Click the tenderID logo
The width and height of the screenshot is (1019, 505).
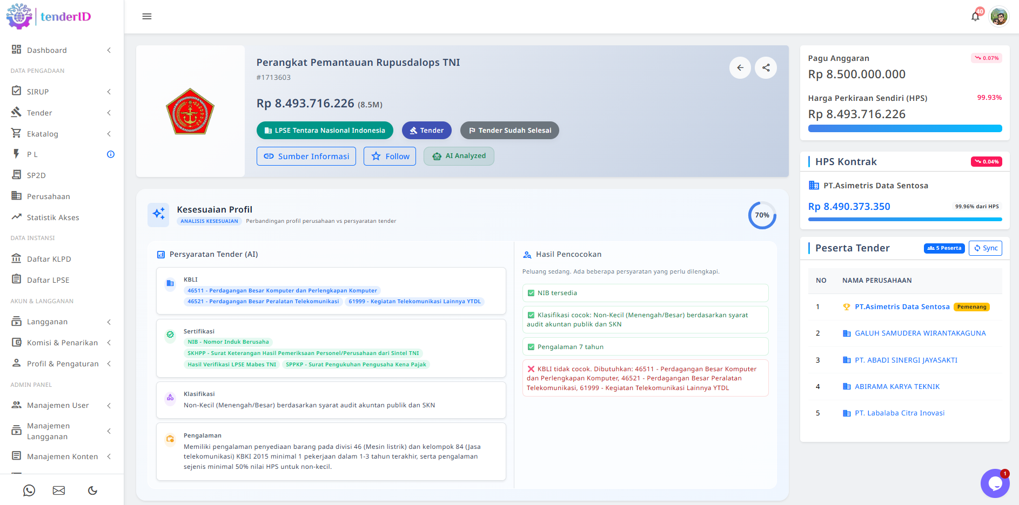click(x=49, y=16)
